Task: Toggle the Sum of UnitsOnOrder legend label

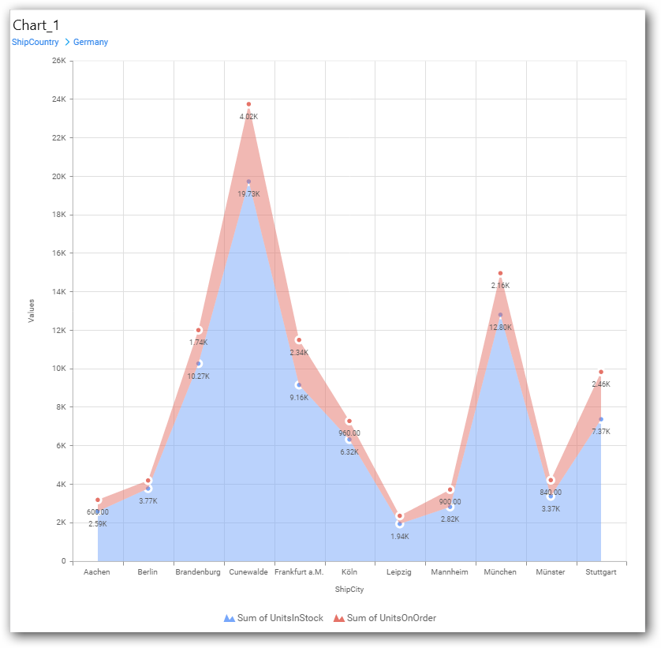Action: tap(391, 619)
